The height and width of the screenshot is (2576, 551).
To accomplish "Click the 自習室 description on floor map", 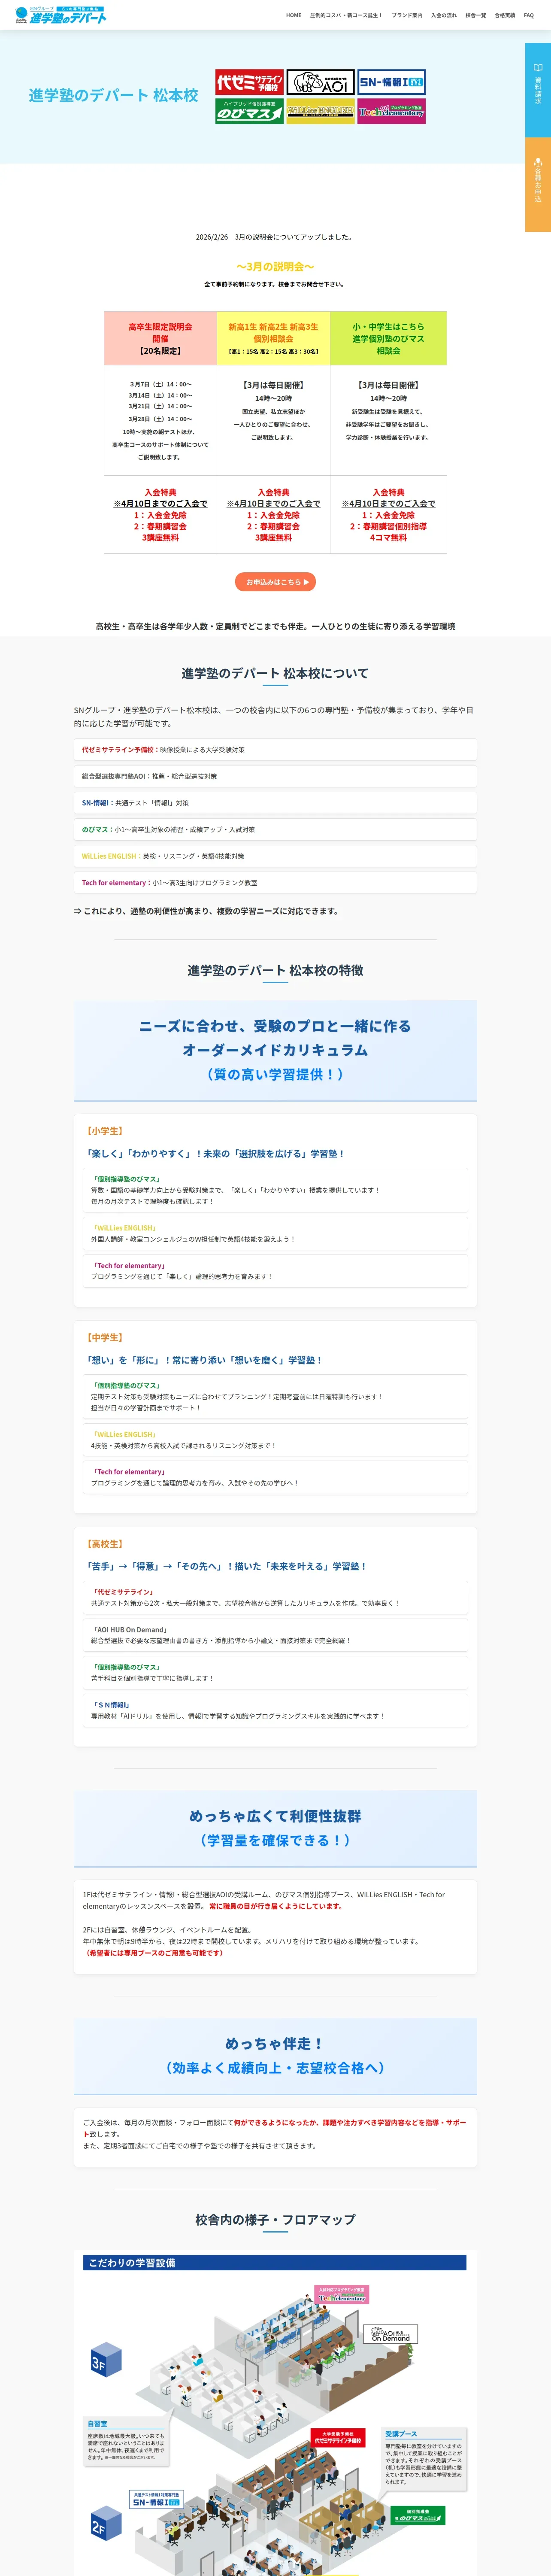I will [126, 2442].
